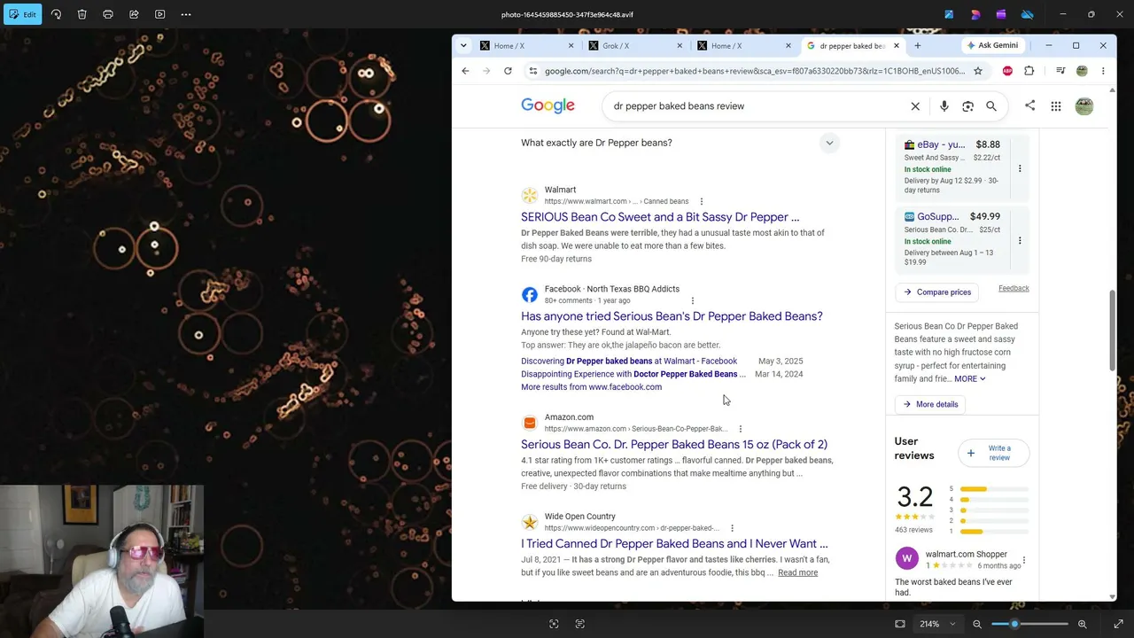
Task: Click the Edit button in Photos
Action: point(21,14)
